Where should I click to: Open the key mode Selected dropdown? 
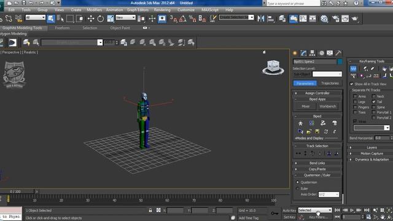(315, 210)
